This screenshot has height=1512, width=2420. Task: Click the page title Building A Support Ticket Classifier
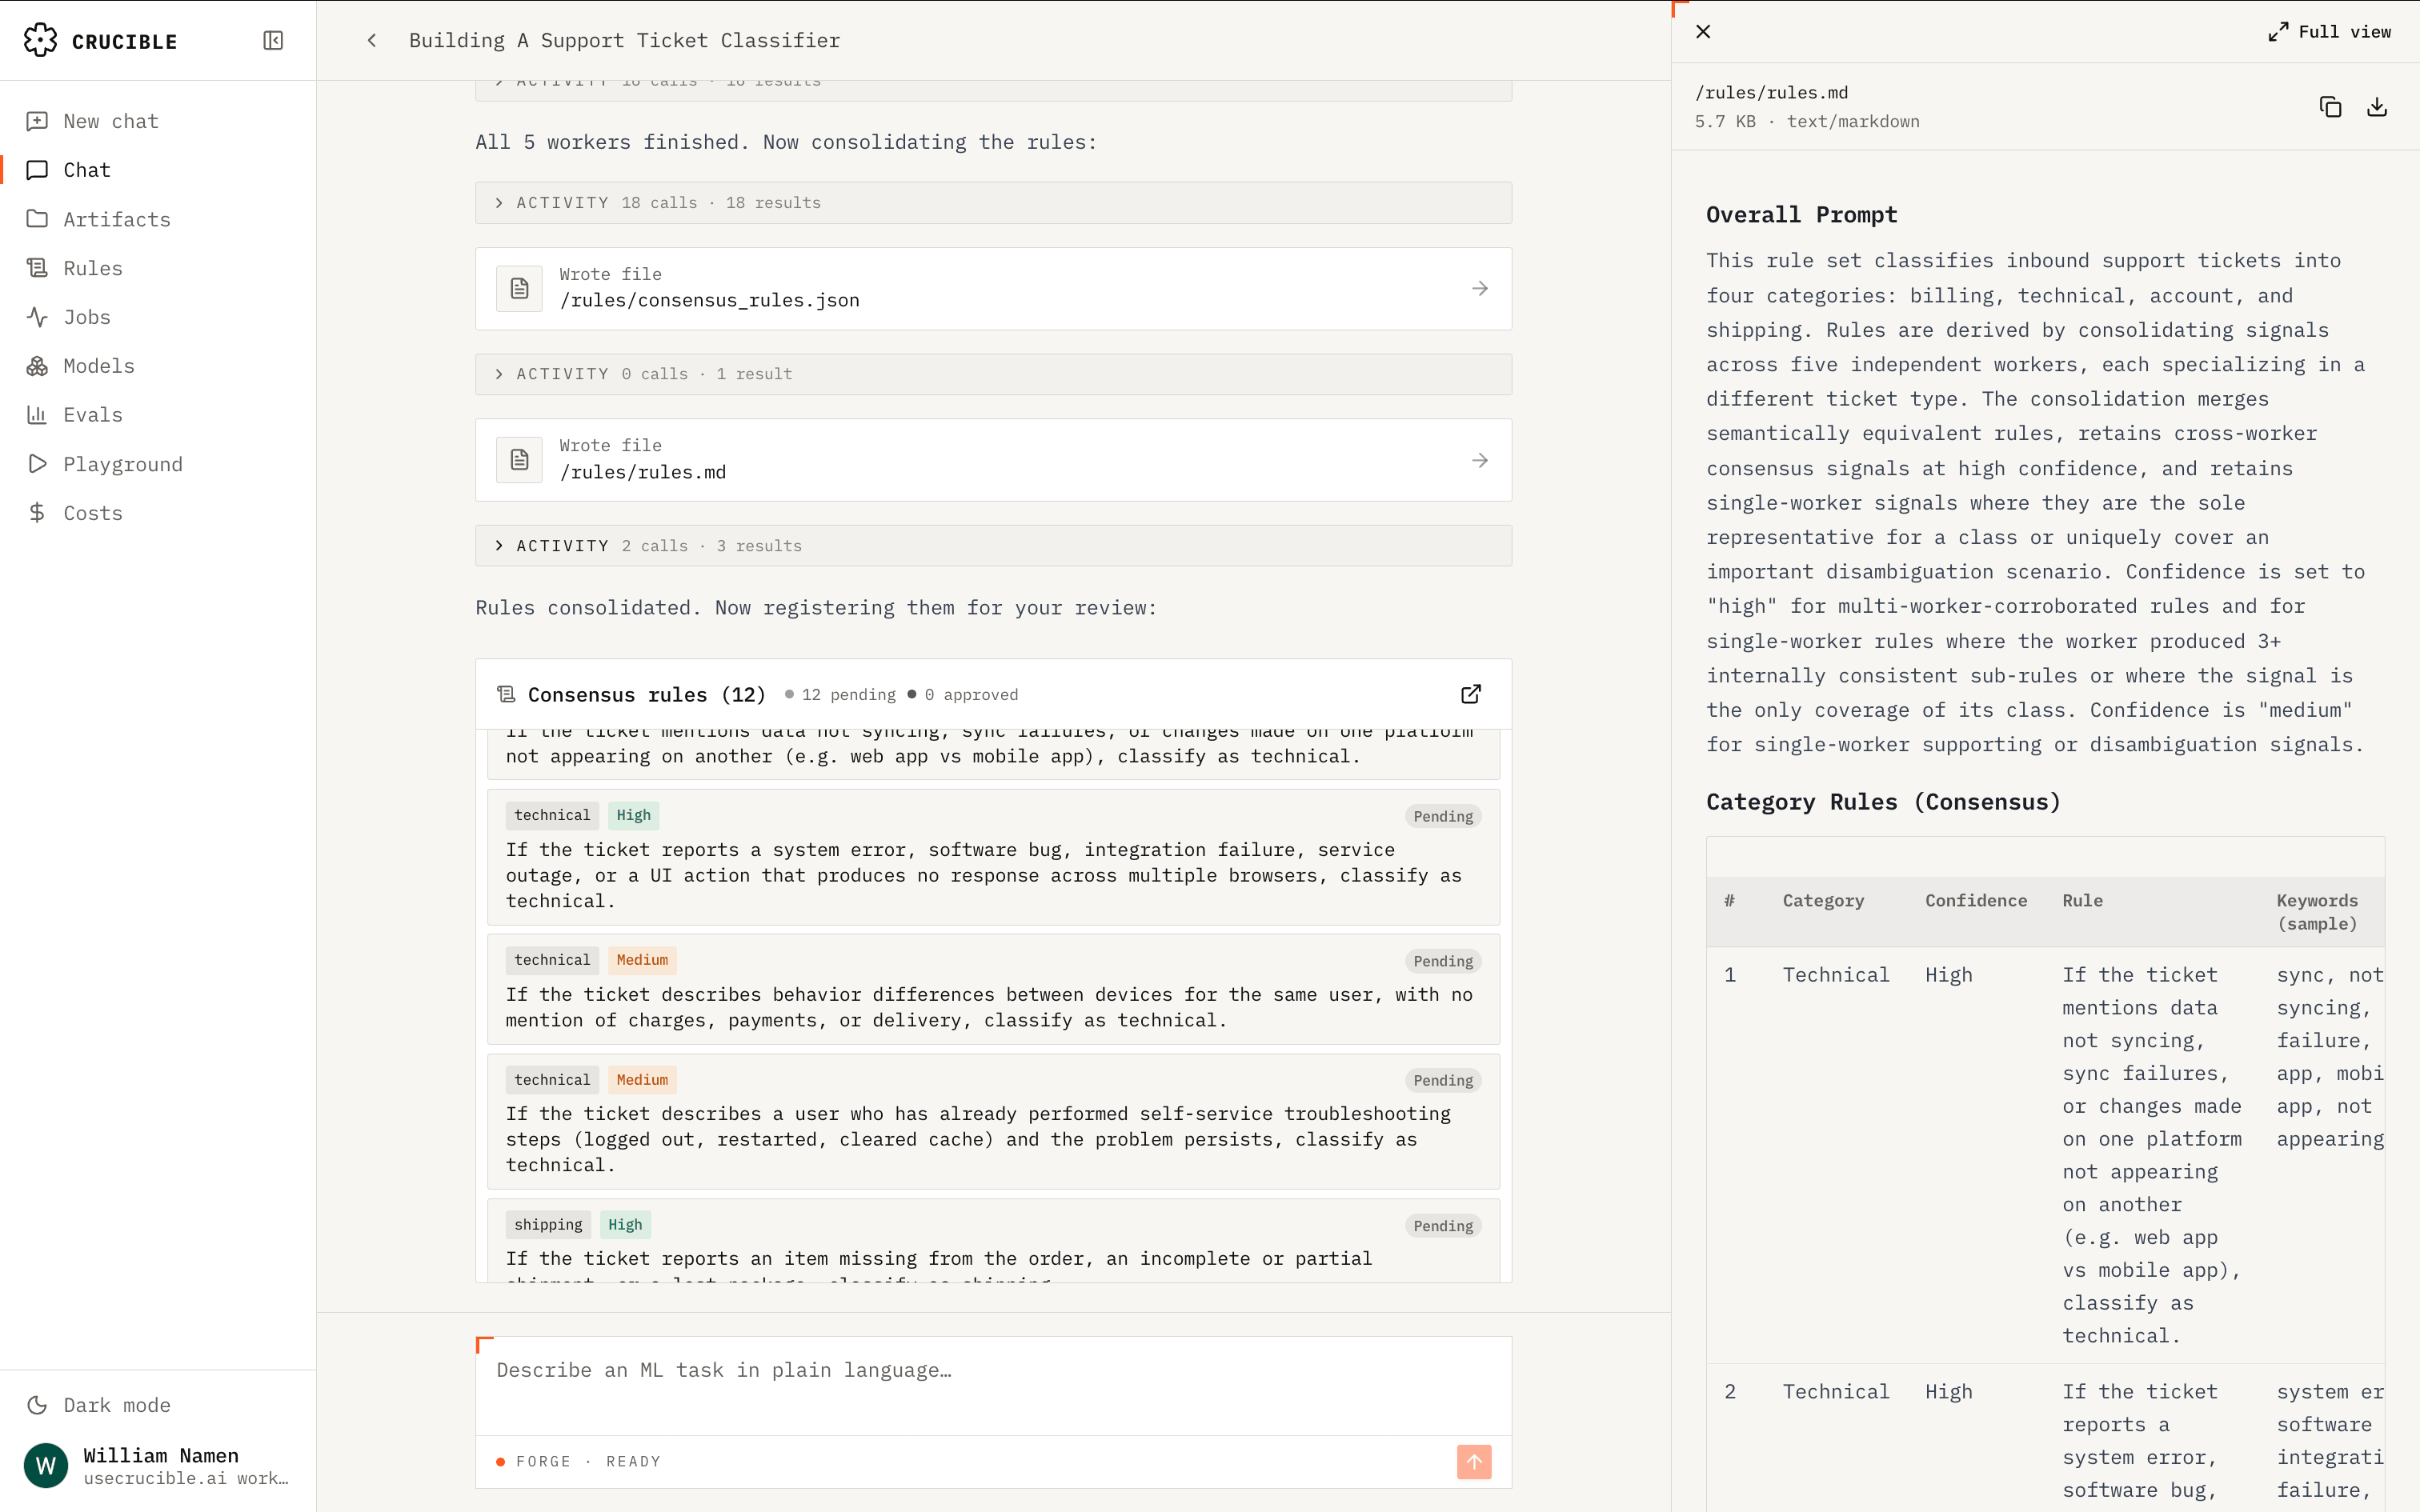(x=624, y=40)
